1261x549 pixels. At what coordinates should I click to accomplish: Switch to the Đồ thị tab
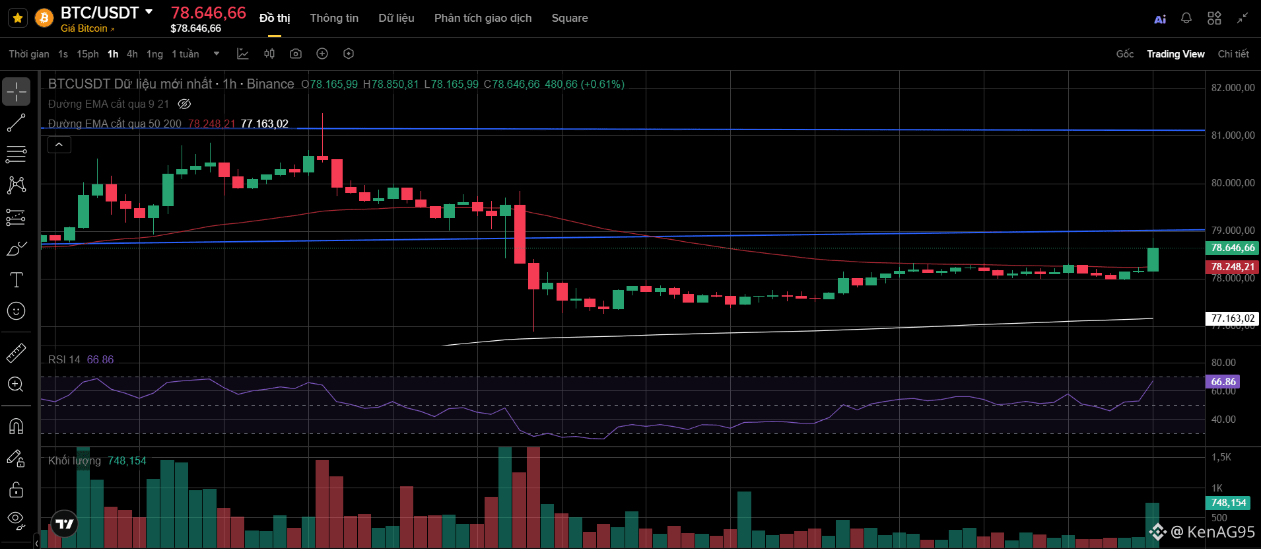[x=275, y=18]
